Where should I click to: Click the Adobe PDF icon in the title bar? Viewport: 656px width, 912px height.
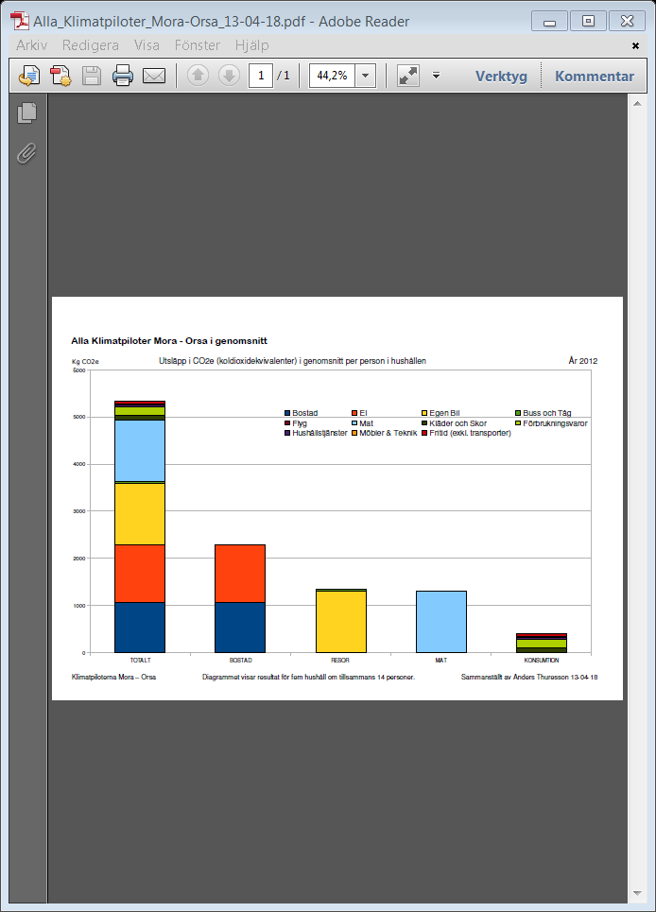[x=21, y=22]
